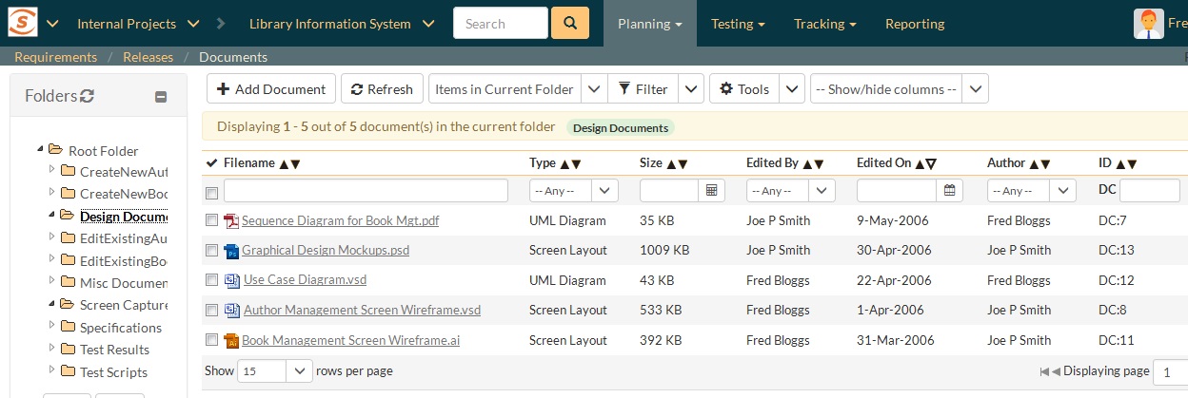The image size is (1188, 398).
Task: Click the orange search magnifier button
Action: tap(570, 23)
